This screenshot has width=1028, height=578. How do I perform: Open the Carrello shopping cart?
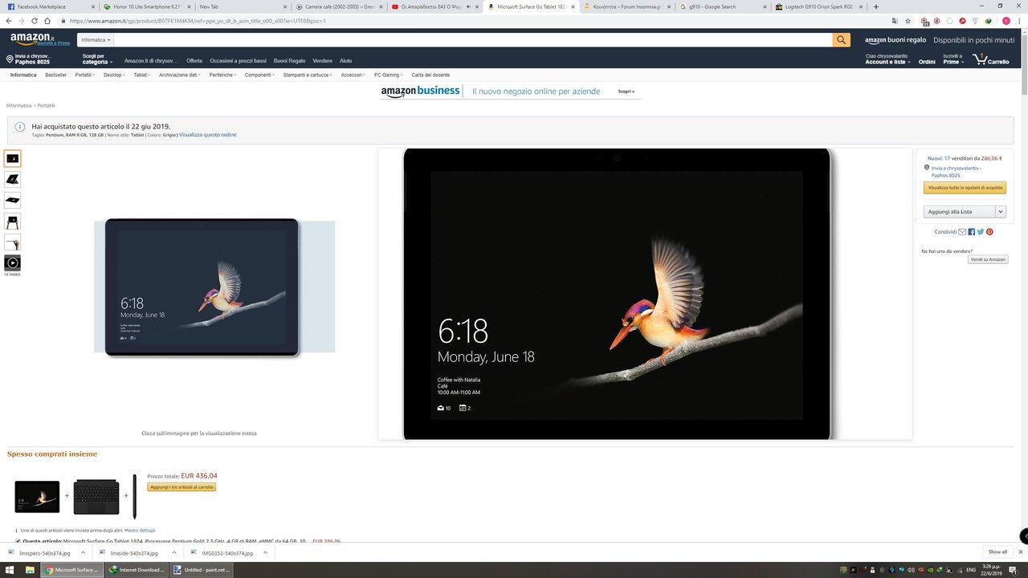click(x=991, y=60)
